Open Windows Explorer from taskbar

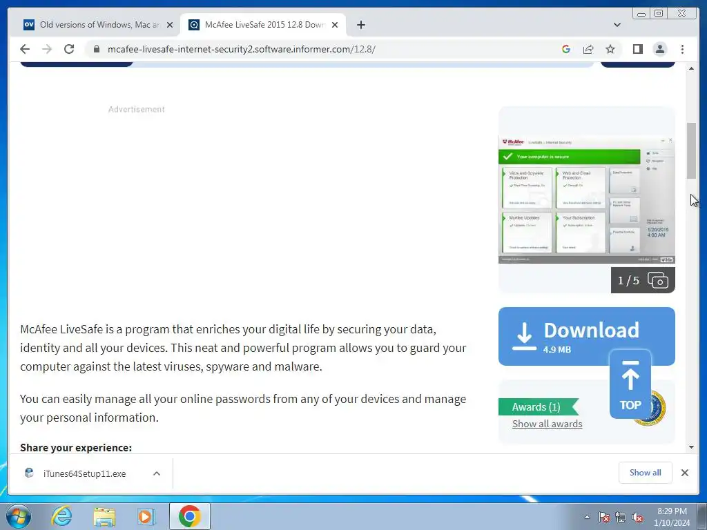[104, 516]
